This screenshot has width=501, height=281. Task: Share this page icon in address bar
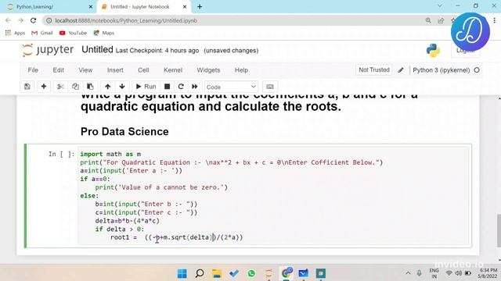[x=441, y=20]
